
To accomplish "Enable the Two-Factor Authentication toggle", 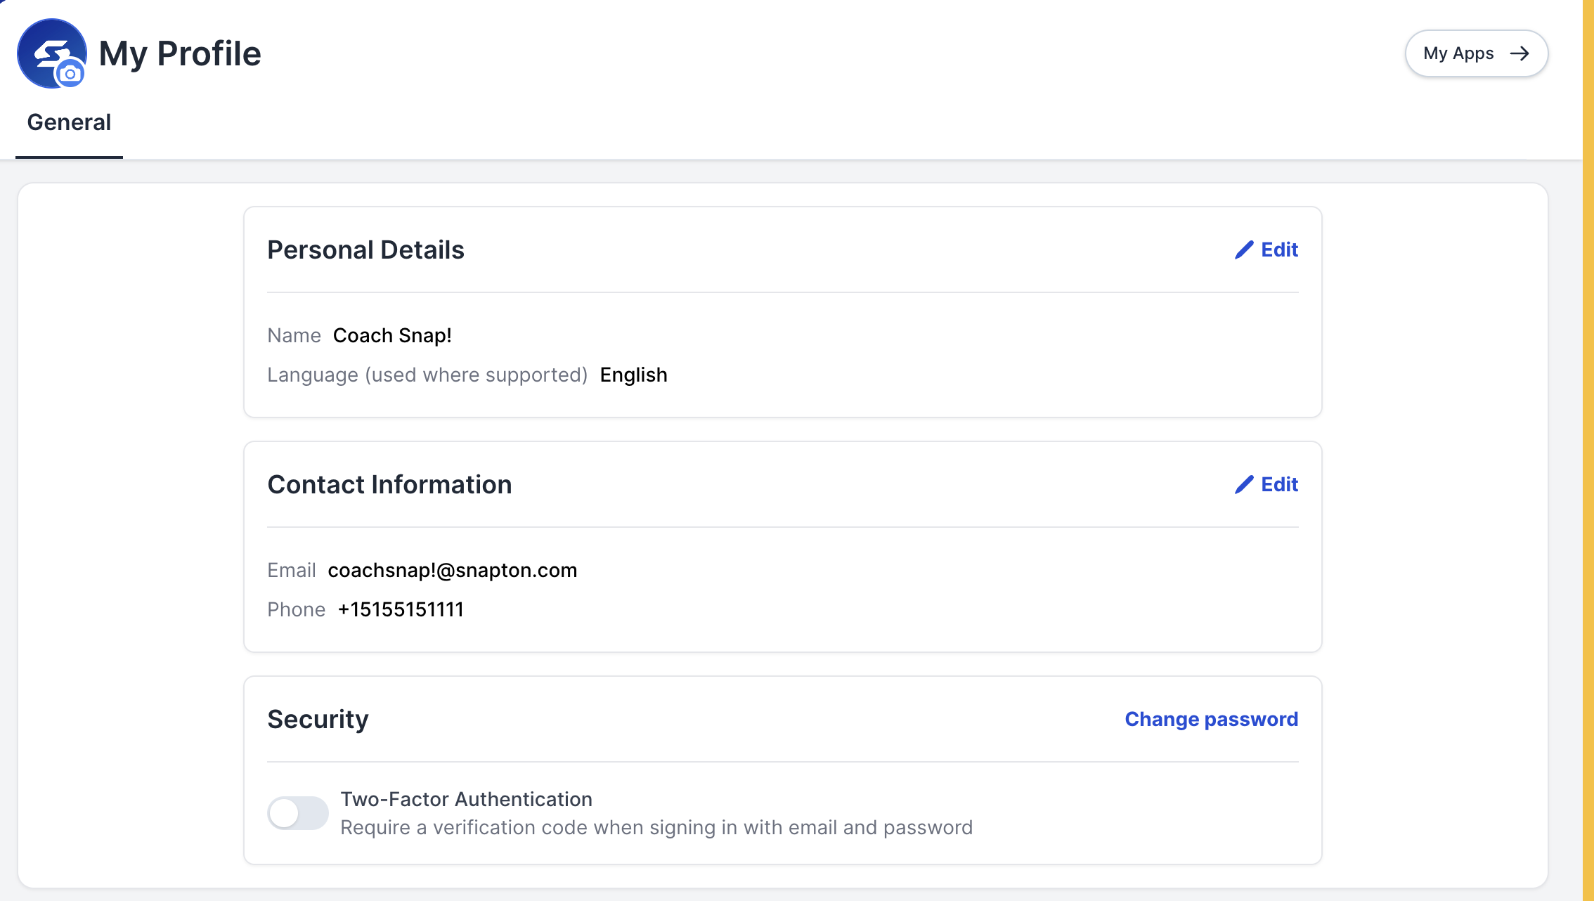I will click(x=298, y=813).
